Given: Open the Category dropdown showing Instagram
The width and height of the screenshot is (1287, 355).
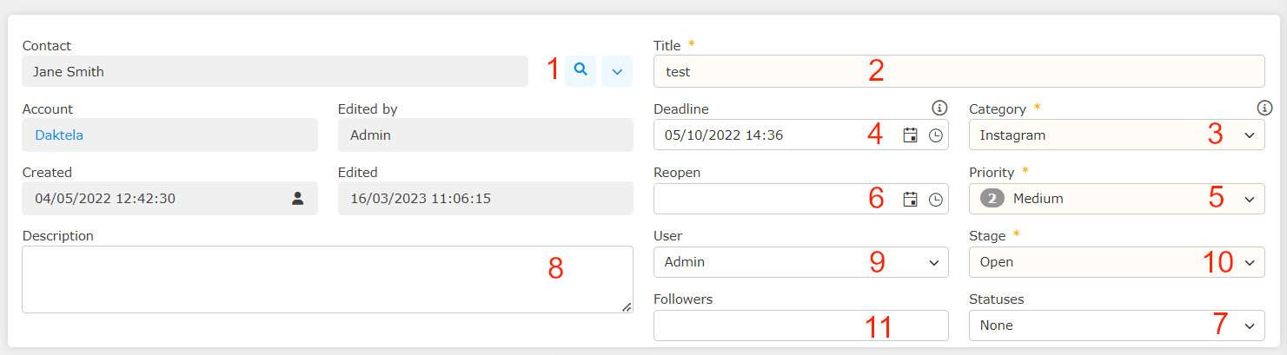Looking at the screenshot, I should [x=1116, y=135].
